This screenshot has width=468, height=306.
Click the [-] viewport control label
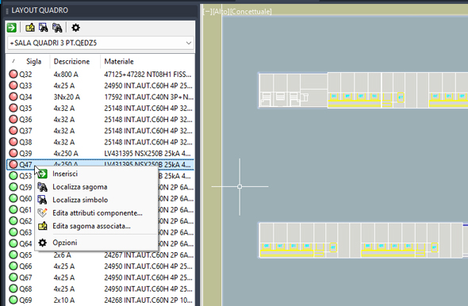click(x=208, y=12)
